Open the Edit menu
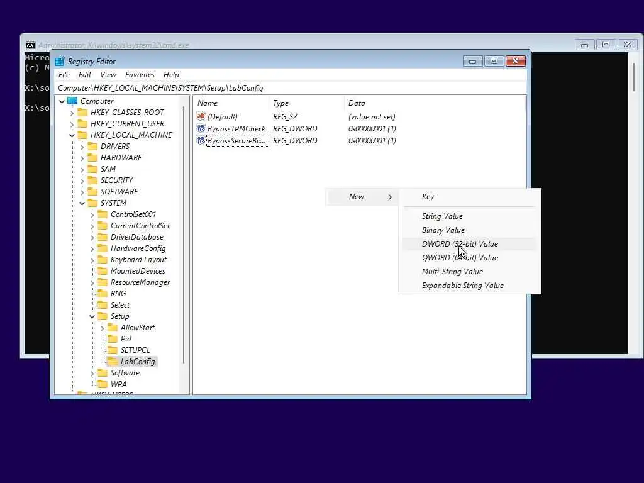This screenshot has height=483, width=644. pyautogui.click(x=85, y=75)
